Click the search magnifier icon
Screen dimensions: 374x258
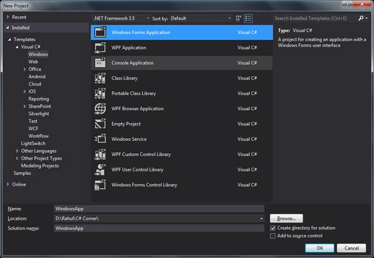361,18
